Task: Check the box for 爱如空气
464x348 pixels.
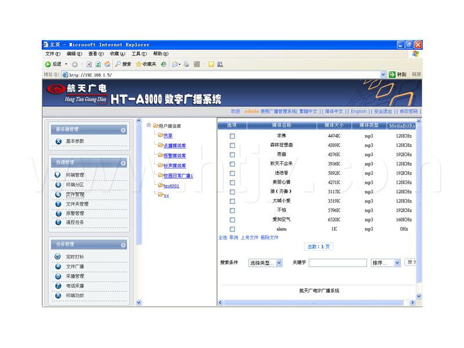Action: (x=233, y=220)
